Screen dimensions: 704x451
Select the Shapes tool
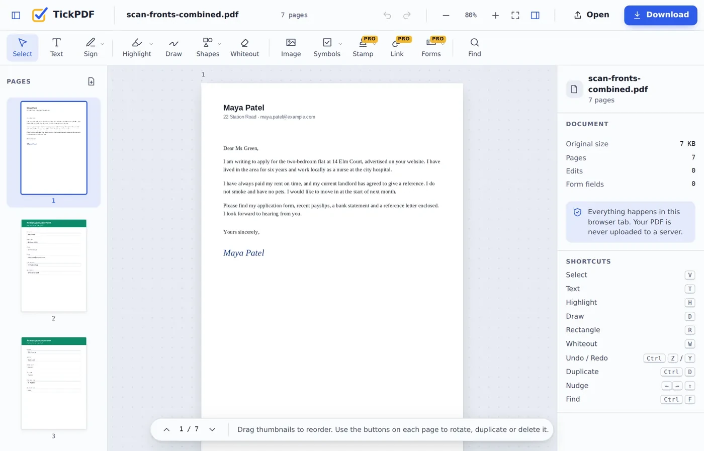tap(208, 47)
